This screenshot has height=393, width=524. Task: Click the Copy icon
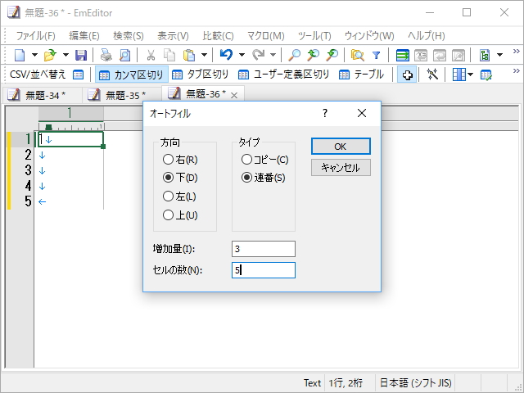[169, 55]
